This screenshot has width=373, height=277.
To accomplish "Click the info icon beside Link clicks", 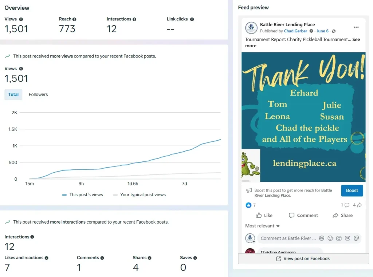I will point(192,19).
